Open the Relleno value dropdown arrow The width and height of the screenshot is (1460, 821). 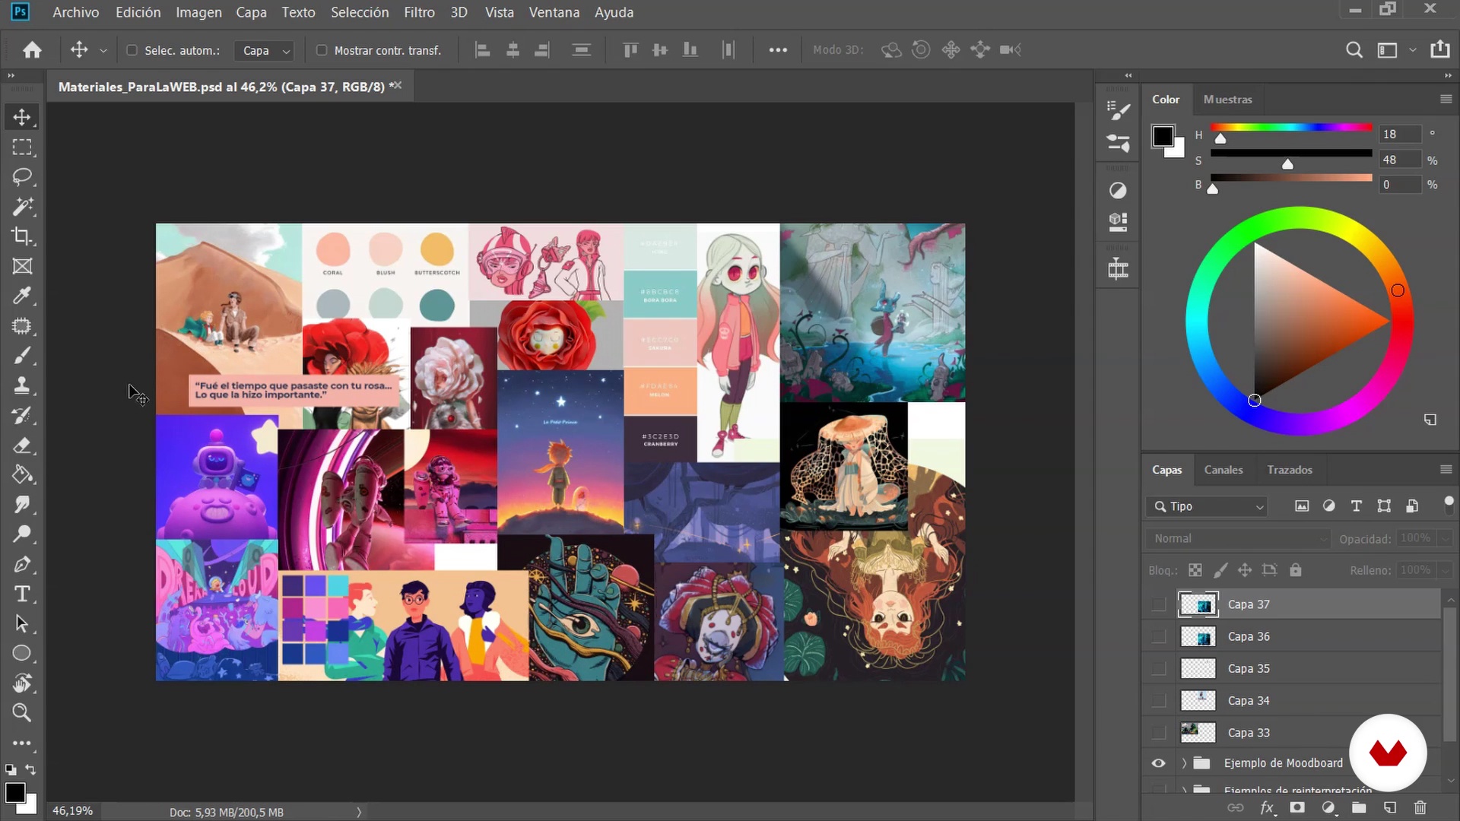pyautogui.click(x=1445, y=570)
